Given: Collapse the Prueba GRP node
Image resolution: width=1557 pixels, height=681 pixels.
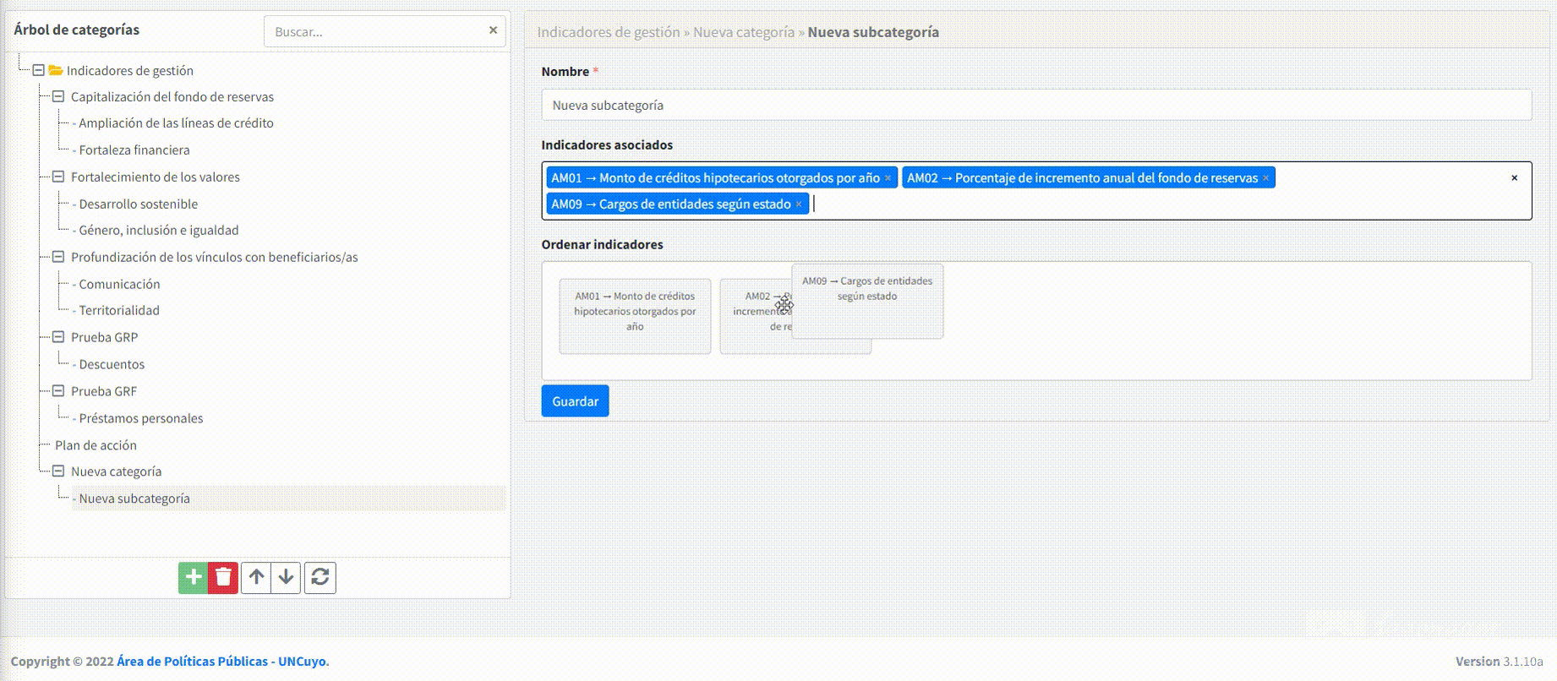Looking at the screenshot, I should pos(58,337).
